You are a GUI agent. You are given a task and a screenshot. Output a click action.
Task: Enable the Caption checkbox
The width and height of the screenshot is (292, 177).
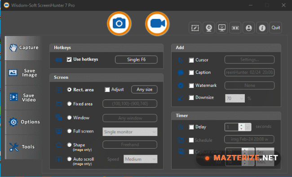pos(191,73)
